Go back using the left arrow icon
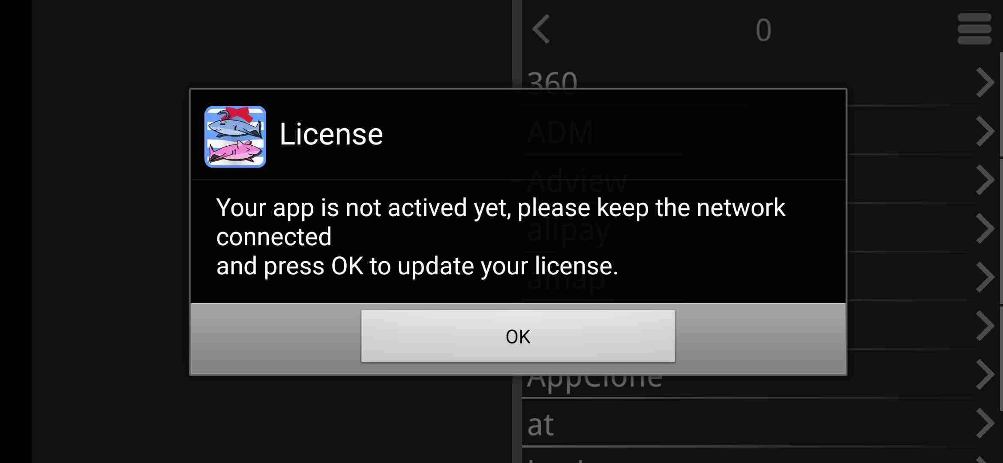Screen dimensions: 1003x463 coord(541,29)
